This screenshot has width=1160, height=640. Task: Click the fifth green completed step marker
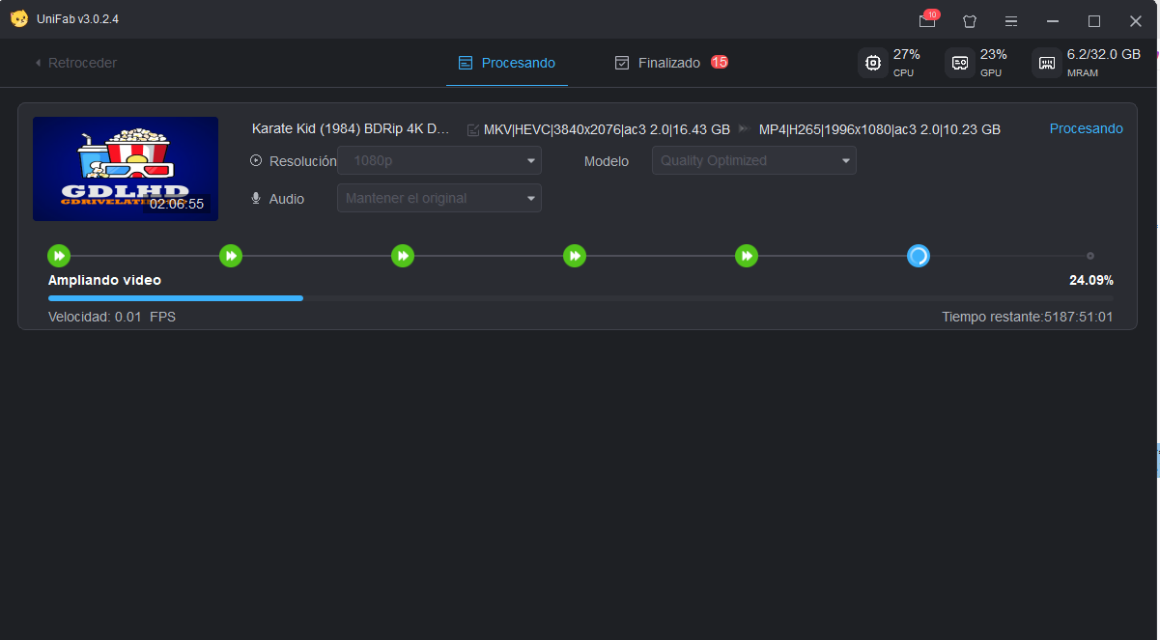747,256
